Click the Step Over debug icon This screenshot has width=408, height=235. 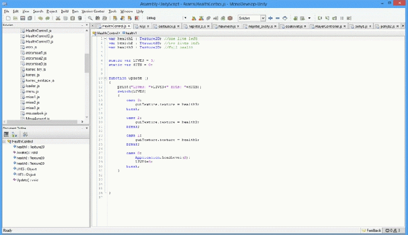(320, 18)
